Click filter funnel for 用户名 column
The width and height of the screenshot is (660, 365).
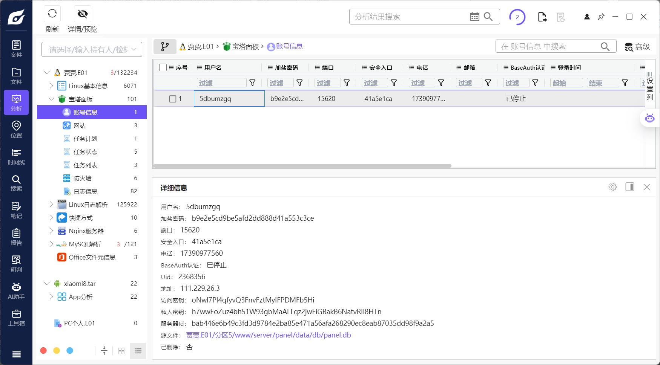(252, 83)
